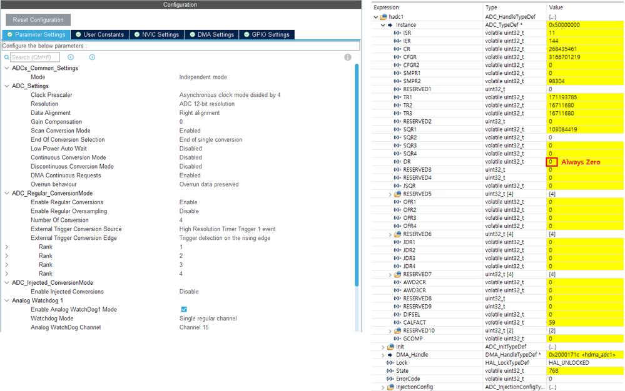Screen dimensions: 625x391
Task: Click the DR variable icon
Action: pyautogui.click(x=397, y=162)
